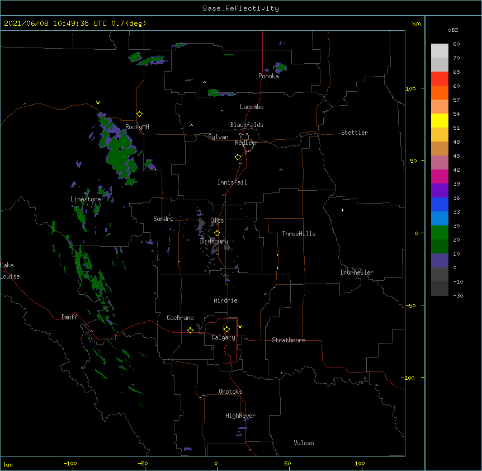
Task: Select the bright yellow 51-54 dBZ swatch
Action: 440,120
